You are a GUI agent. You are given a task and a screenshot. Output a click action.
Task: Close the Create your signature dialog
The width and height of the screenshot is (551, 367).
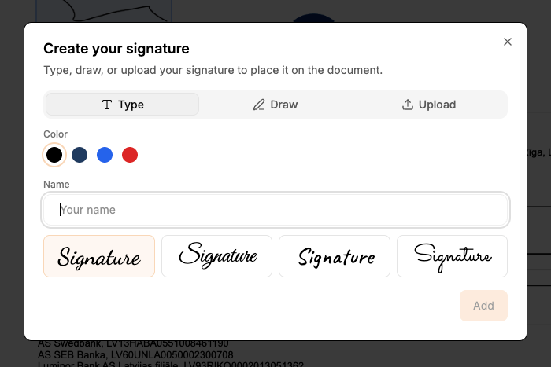tap(508, 42)
